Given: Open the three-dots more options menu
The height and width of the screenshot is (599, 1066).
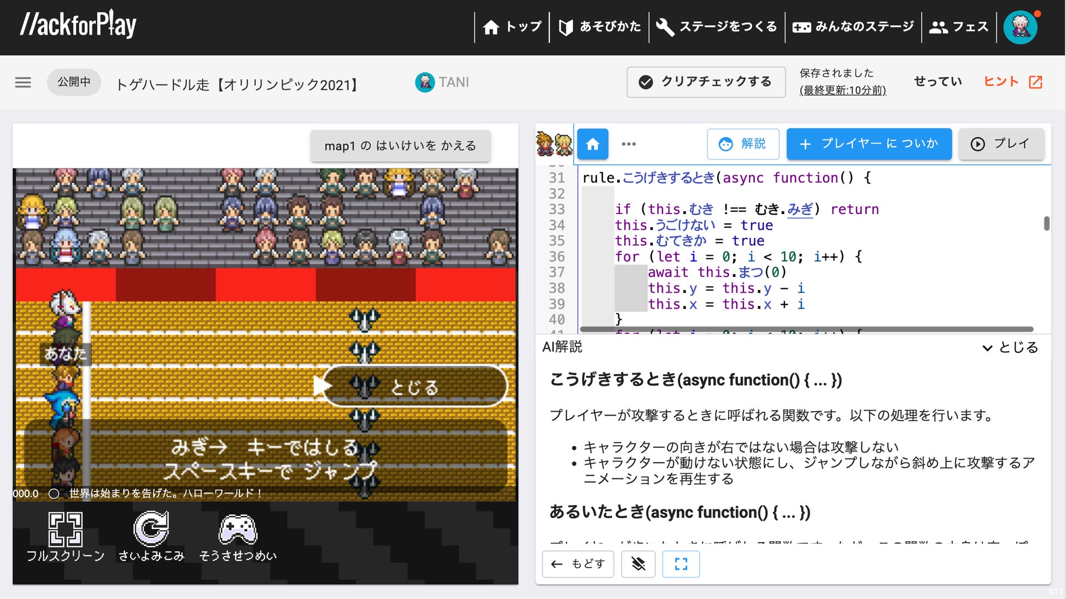Looking at the screenshot, I should pos(629,144).
